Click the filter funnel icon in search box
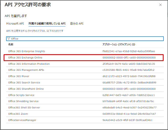This screenshot has height=130, width=168. [x=9, y=39]
